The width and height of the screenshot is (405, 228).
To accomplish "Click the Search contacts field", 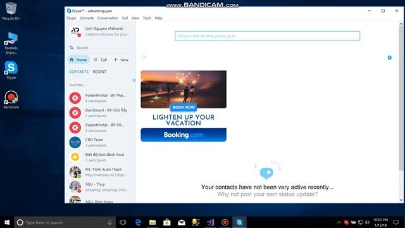I will click(x=101, y=47).
